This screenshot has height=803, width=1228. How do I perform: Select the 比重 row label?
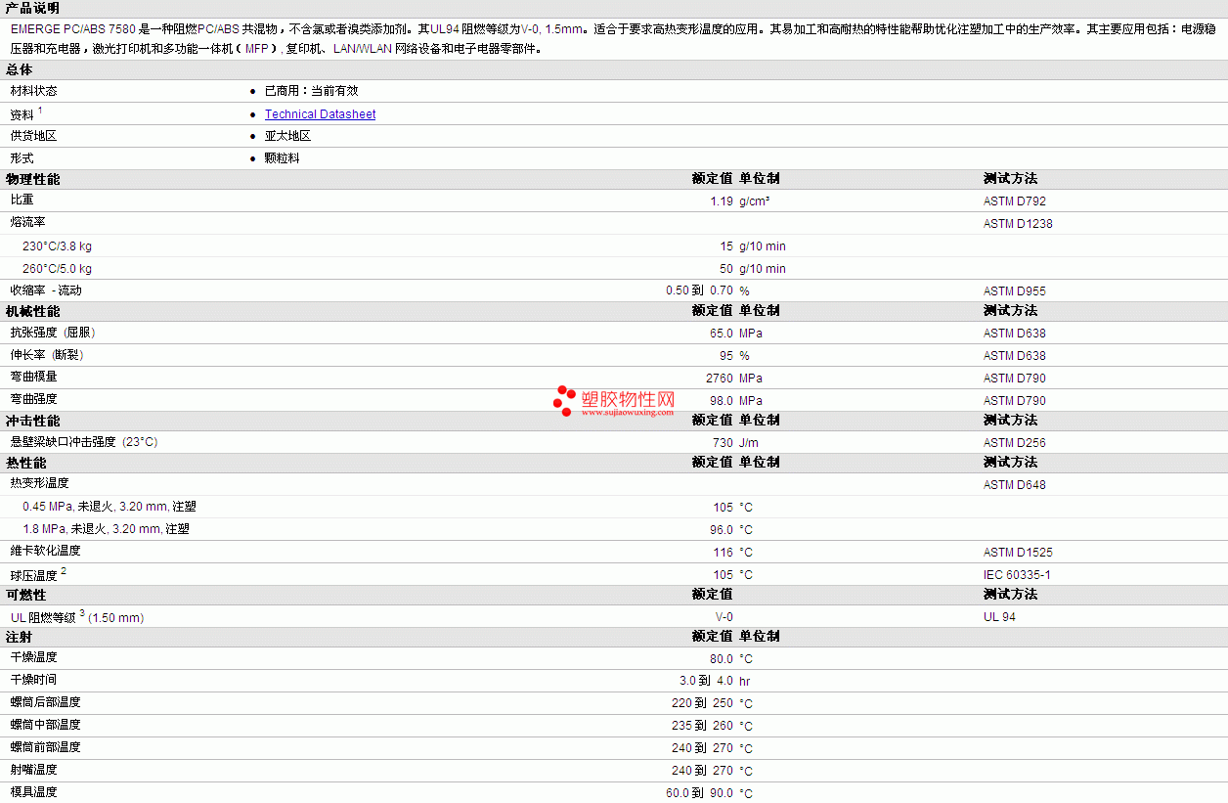click(22, 200)
